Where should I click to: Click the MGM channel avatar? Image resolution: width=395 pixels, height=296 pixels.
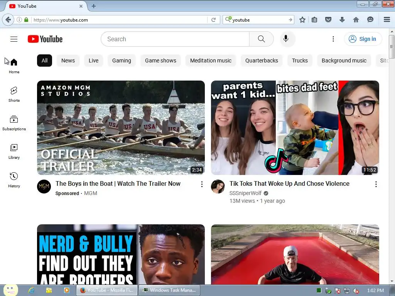click(44, 187)
